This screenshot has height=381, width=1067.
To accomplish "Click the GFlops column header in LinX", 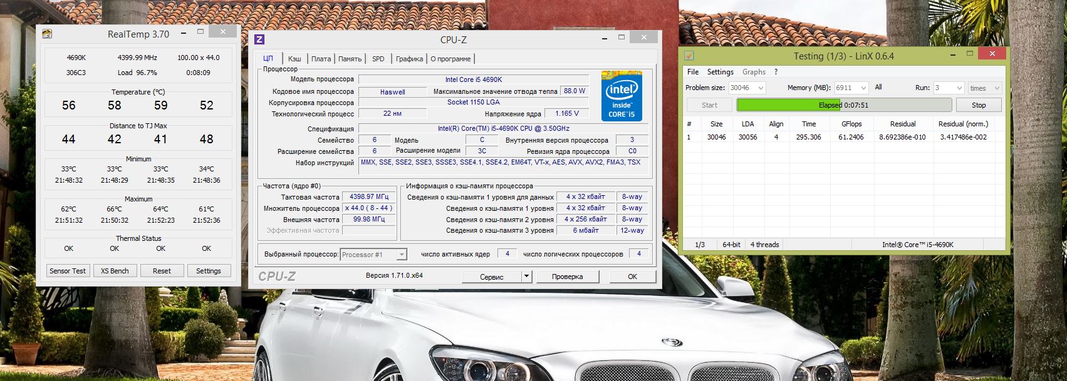I will coord(851,124).
